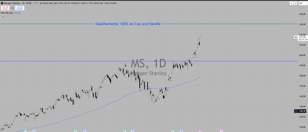Select the WMA 200 close indicator legend
Image resolution: width=308 pixels, height=132 pixels.
point(7,13)
